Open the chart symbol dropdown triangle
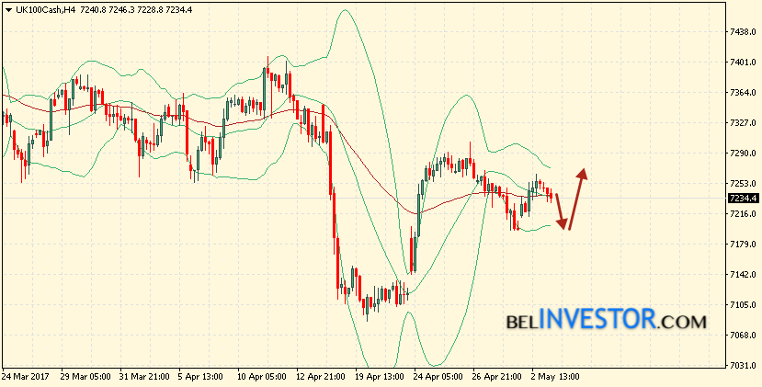Image resolution: width=762 pixels, height=387 pixels. pos(9,10)
